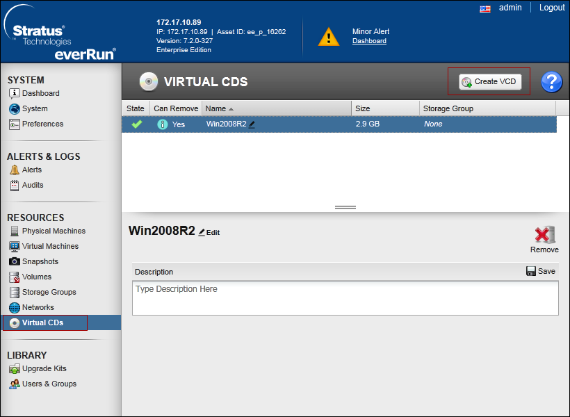570x417 pixels.
Task: Click the green check state icon
Action: tap(136, 124)
